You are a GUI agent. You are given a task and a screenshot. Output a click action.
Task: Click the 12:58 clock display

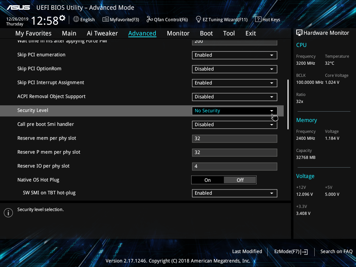45,21
